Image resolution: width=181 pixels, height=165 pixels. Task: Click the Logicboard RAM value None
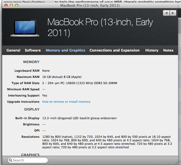46,71
